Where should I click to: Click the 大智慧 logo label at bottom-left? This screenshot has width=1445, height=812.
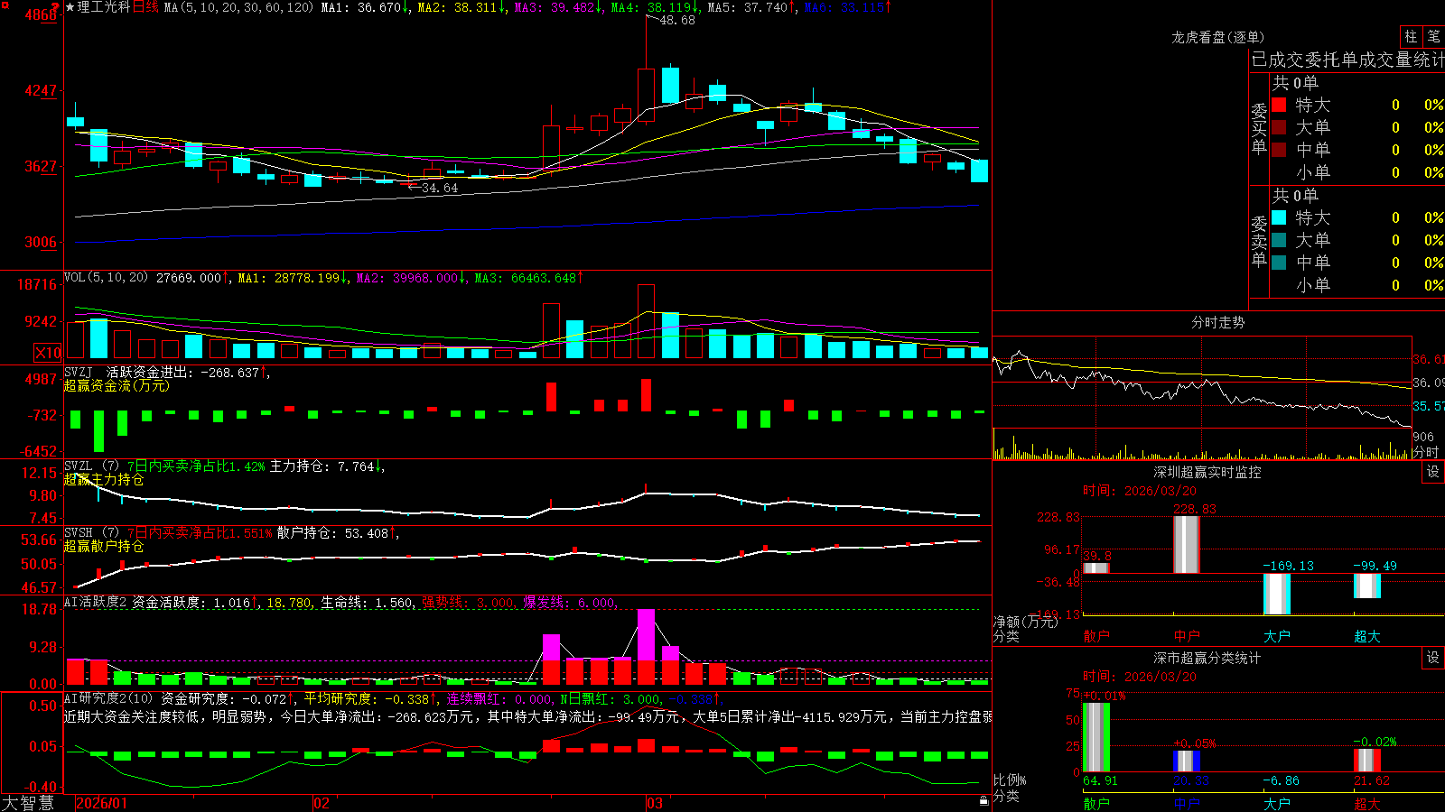coord(28,802)
